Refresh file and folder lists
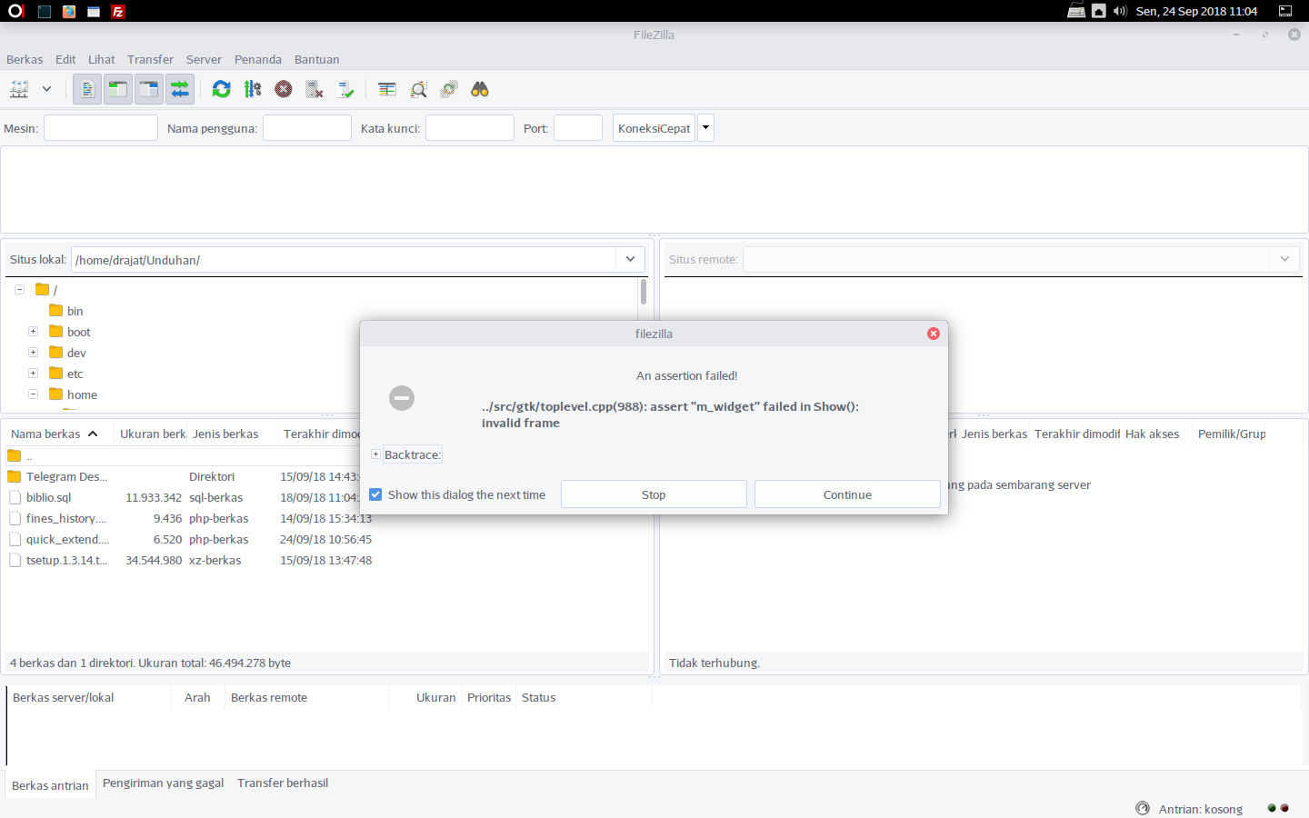The image size is (1309, 818). 221,89
